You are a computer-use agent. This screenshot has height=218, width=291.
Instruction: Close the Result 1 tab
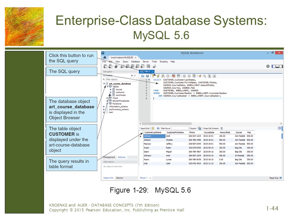pyautogui.click(x=150, y=178)
